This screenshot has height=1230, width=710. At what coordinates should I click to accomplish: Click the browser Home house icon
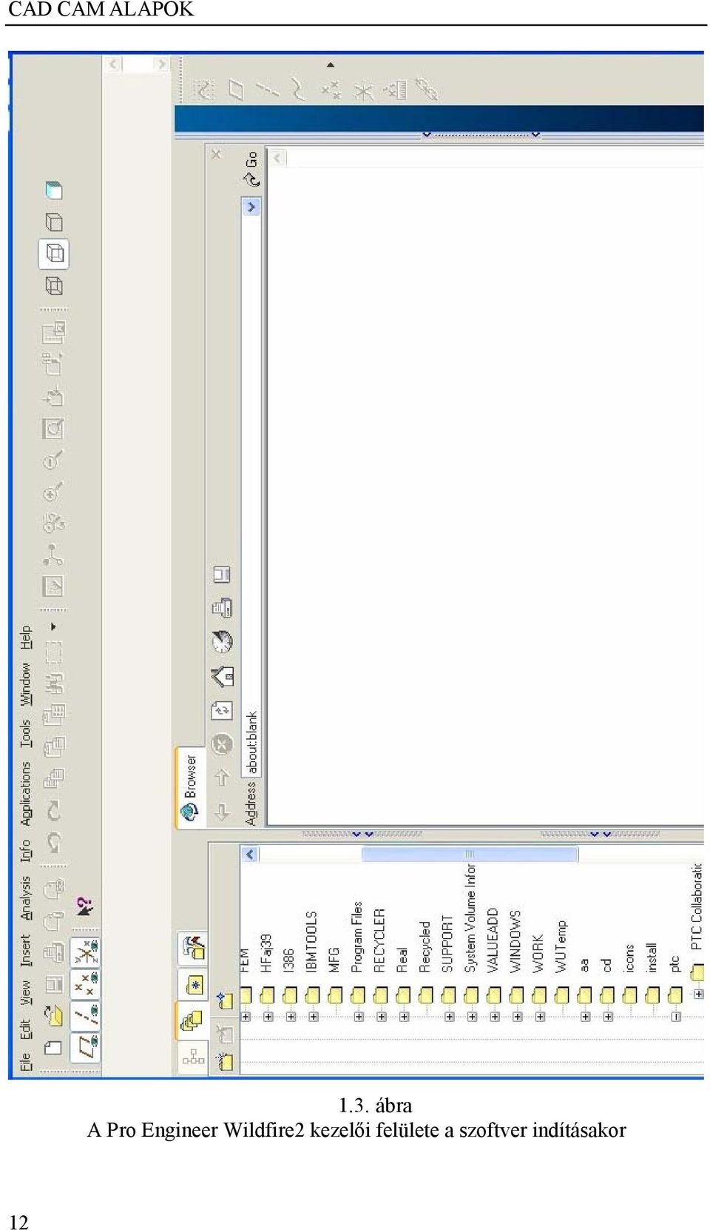(x=222, y=676)
